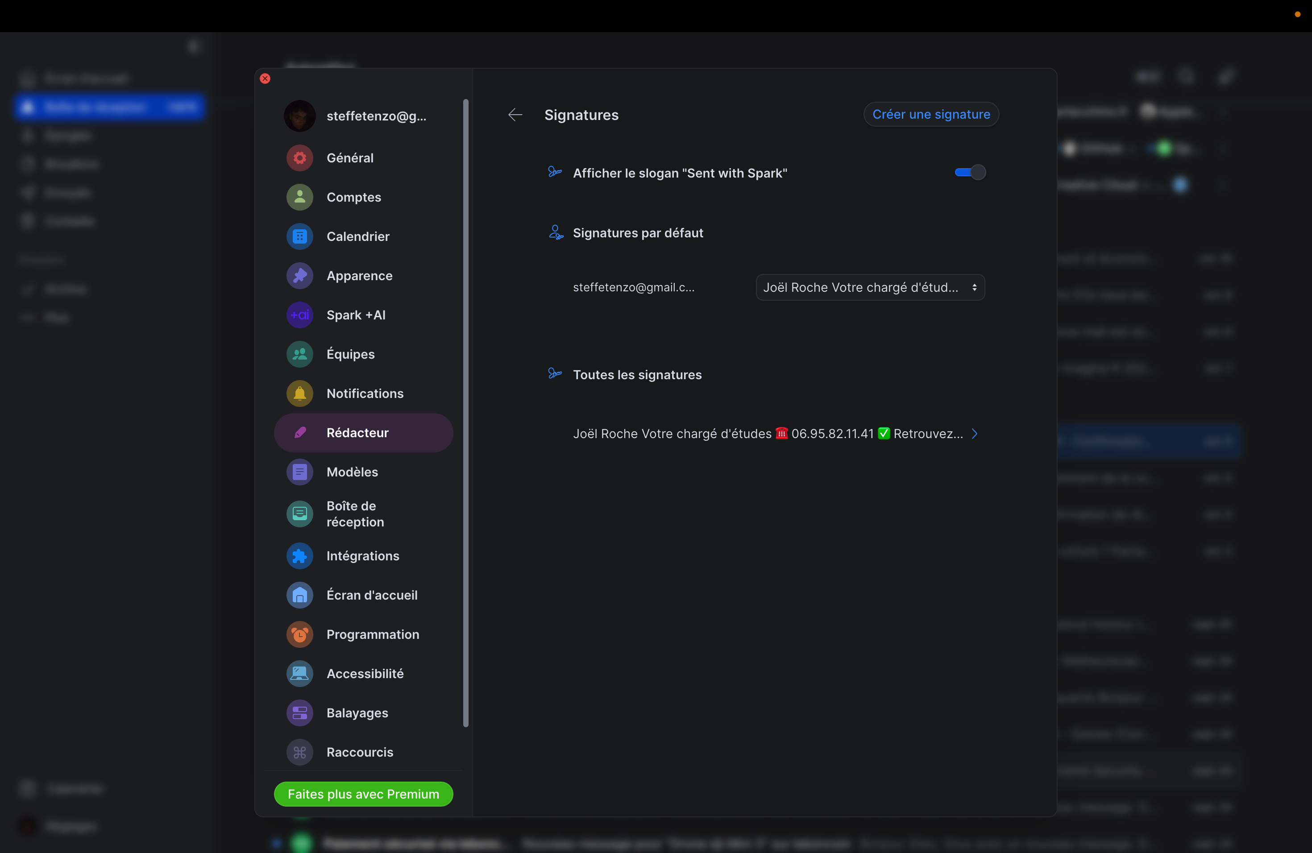This screenshot has width=1312, height=853.
Task: Open default signature dropdown for steffetenzo
Action: tap(870, 287)
